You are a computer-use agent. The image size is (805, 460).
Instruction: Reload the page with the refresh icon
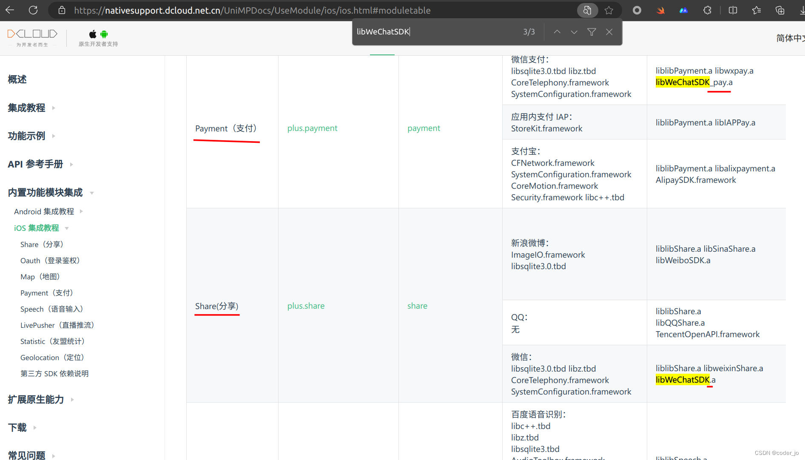click(33, 10)
